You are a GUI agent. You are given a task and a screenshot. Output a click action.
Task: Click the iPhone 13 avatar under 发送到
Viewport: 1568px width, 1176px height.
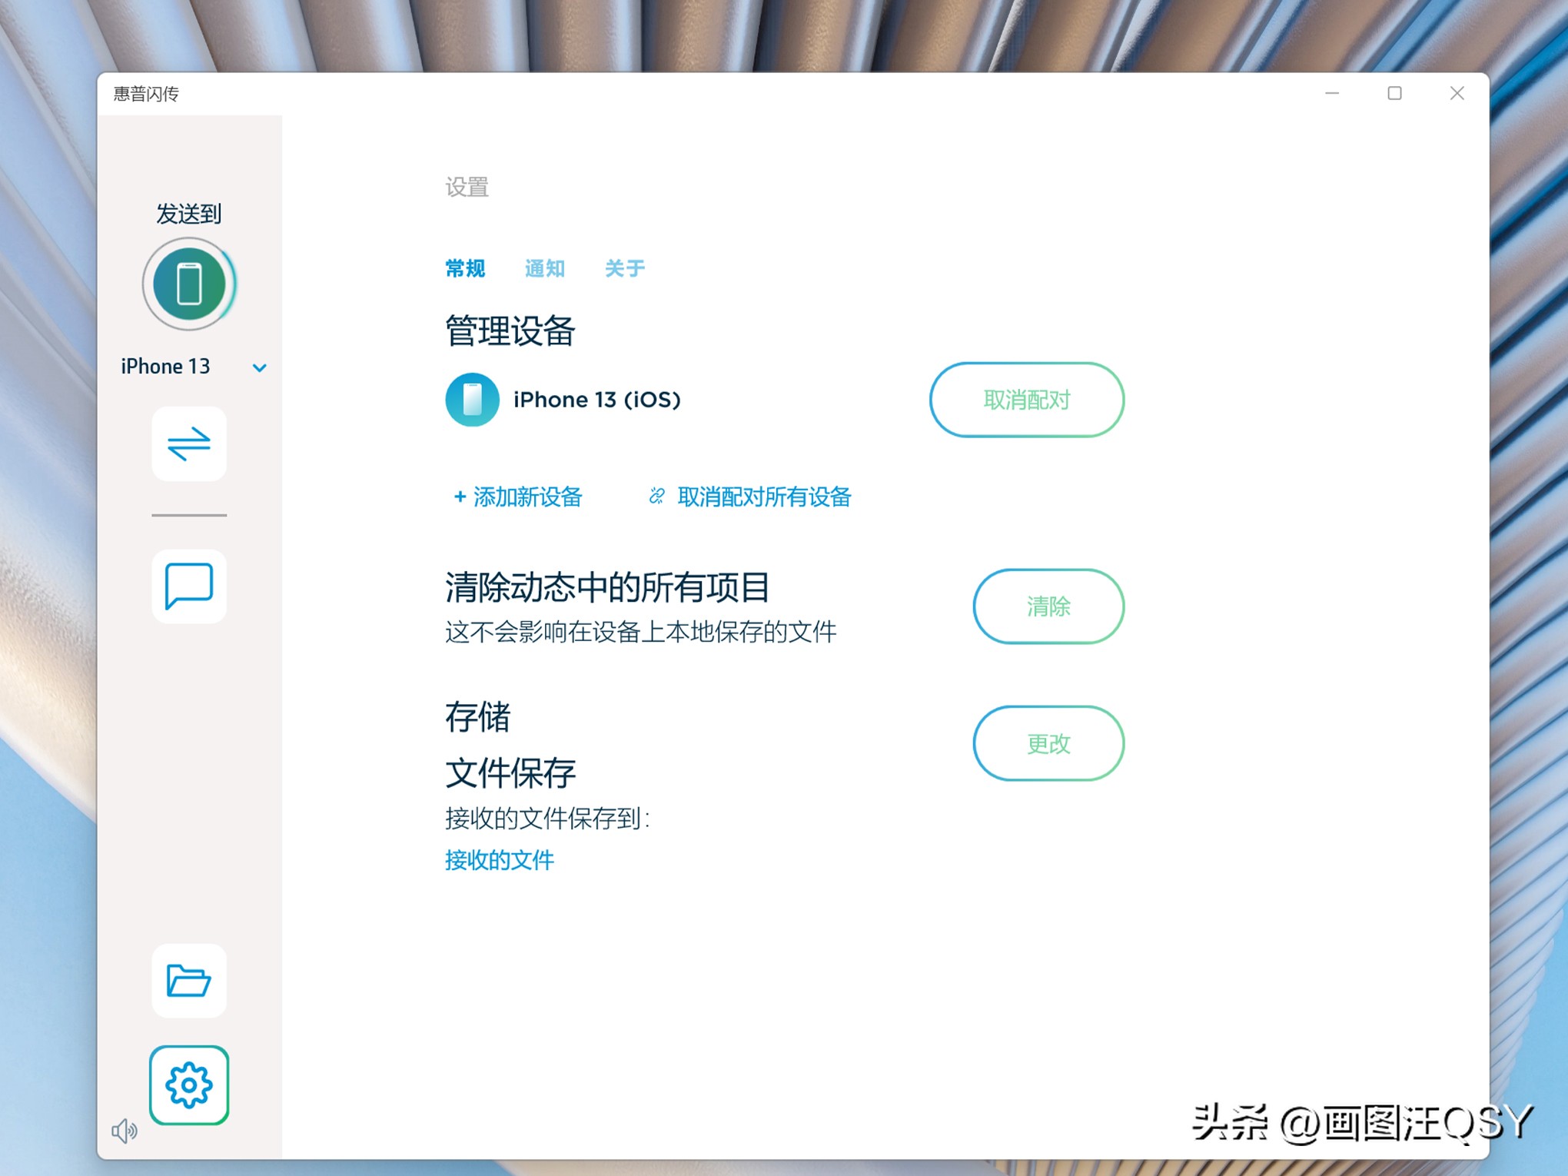pyautogui.click(x=188, y=283)
